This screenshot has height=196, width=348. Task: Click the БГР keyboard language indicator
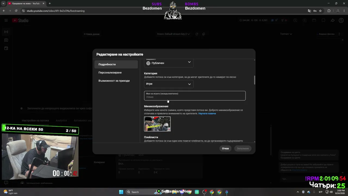pyautogui.click(x=321, y=192)
